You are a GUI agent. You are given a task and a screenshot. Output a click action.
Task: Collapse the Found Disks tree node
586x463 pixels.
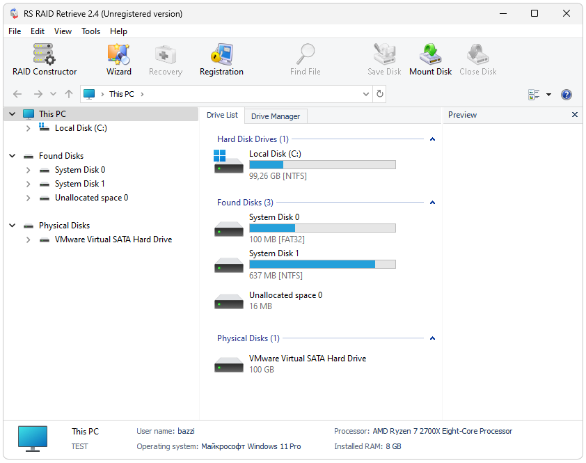(x=13, y=155)
